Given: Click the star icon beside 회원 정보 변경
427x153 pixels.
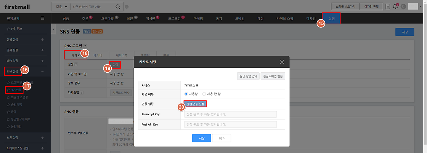Looking at the screenshot, I should coord(8,97).
